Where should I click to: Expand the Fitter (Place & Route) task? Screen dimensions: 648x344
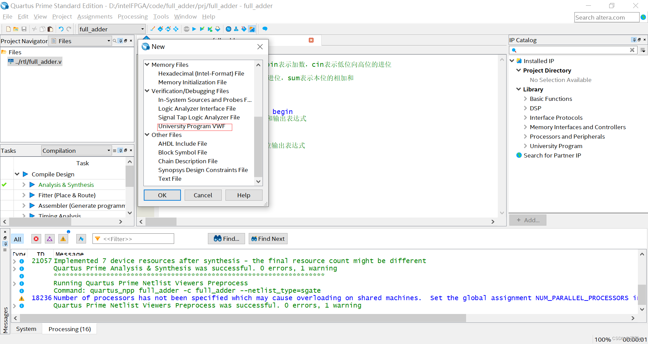(24, 195)
